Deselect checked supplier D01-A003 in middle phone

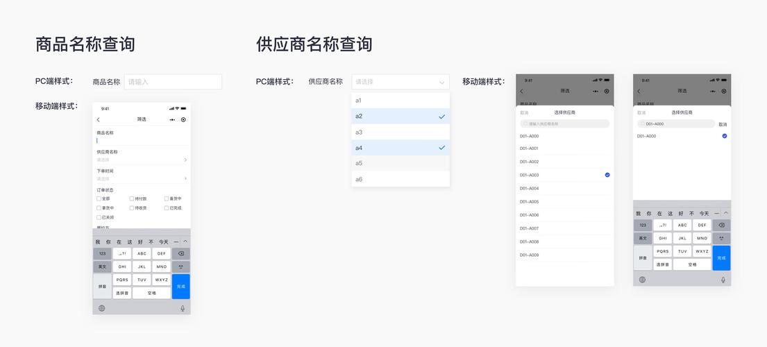pyautogui.click(x=607, y=175)
